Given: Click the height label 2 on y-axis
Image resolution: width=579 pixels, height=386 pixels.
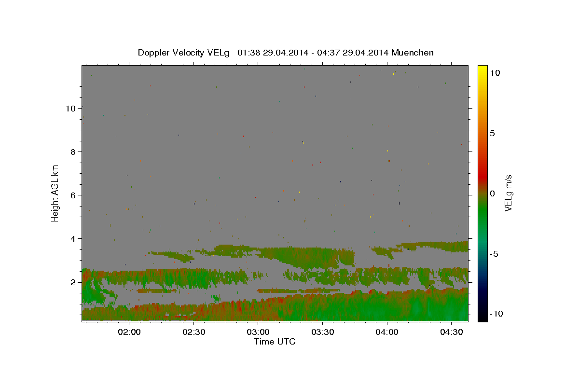Looking at the screenshot, I should point(73,282).
